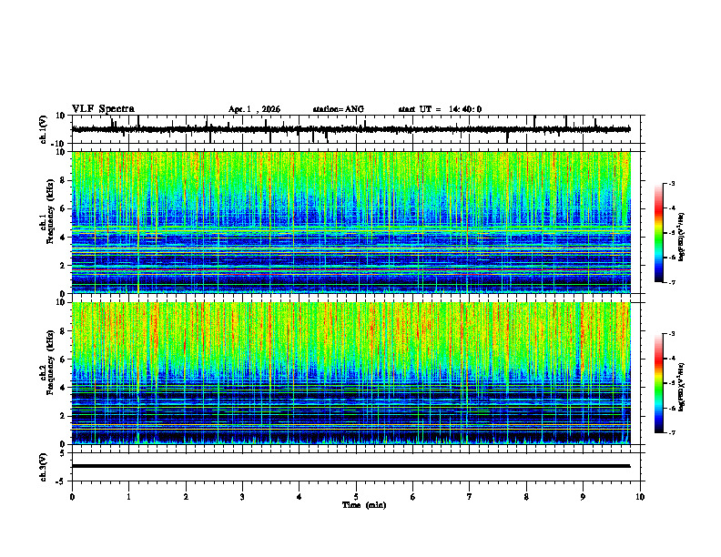The image size is (721, 557).
Task: Select the date text "Apr. 1 , 2026"
Action: tap(254, 109)
